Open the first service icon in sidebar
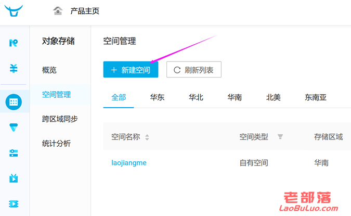Image resolution: width=351 pixels, height=216 pixels. [x=14, y=43]
